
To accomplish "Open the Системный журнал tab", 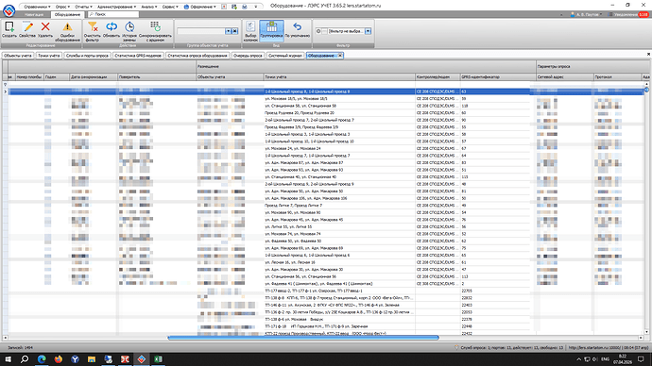I will coord(284,56).
